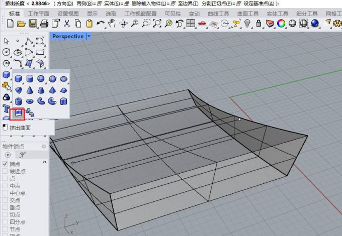Image resolution: width=342 pixels, height=236 pixels.
Task: Click the padlock lock icon
Action: point(259,23)
